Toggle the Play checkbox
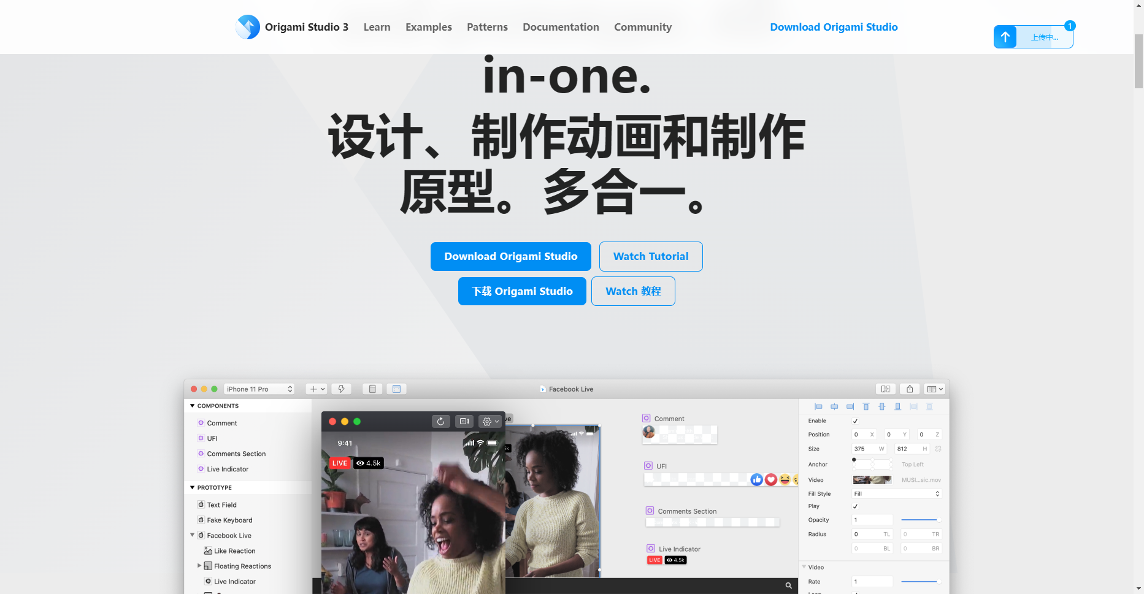1144x594 pixels. tap(856, 506)
